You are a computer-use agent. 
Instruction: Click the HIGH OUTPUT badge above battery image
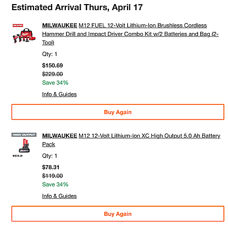pos(24,135)
